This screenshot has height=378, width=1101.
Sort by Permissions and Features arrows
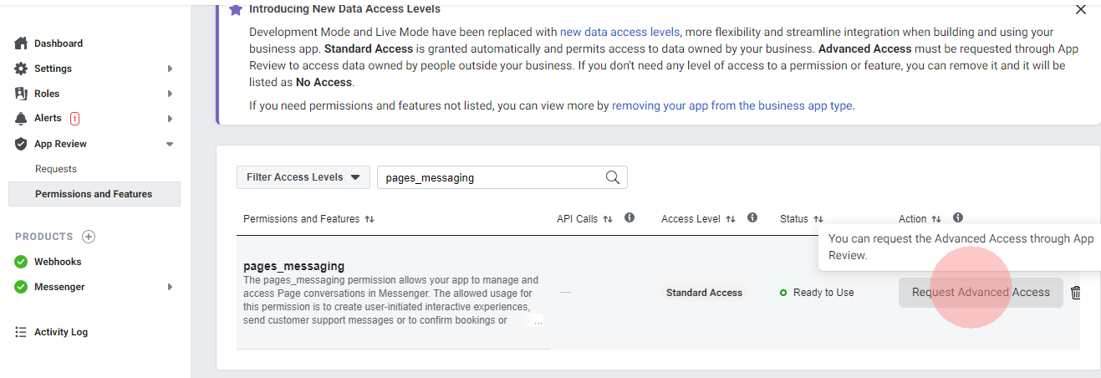click(x=370, y=219)
